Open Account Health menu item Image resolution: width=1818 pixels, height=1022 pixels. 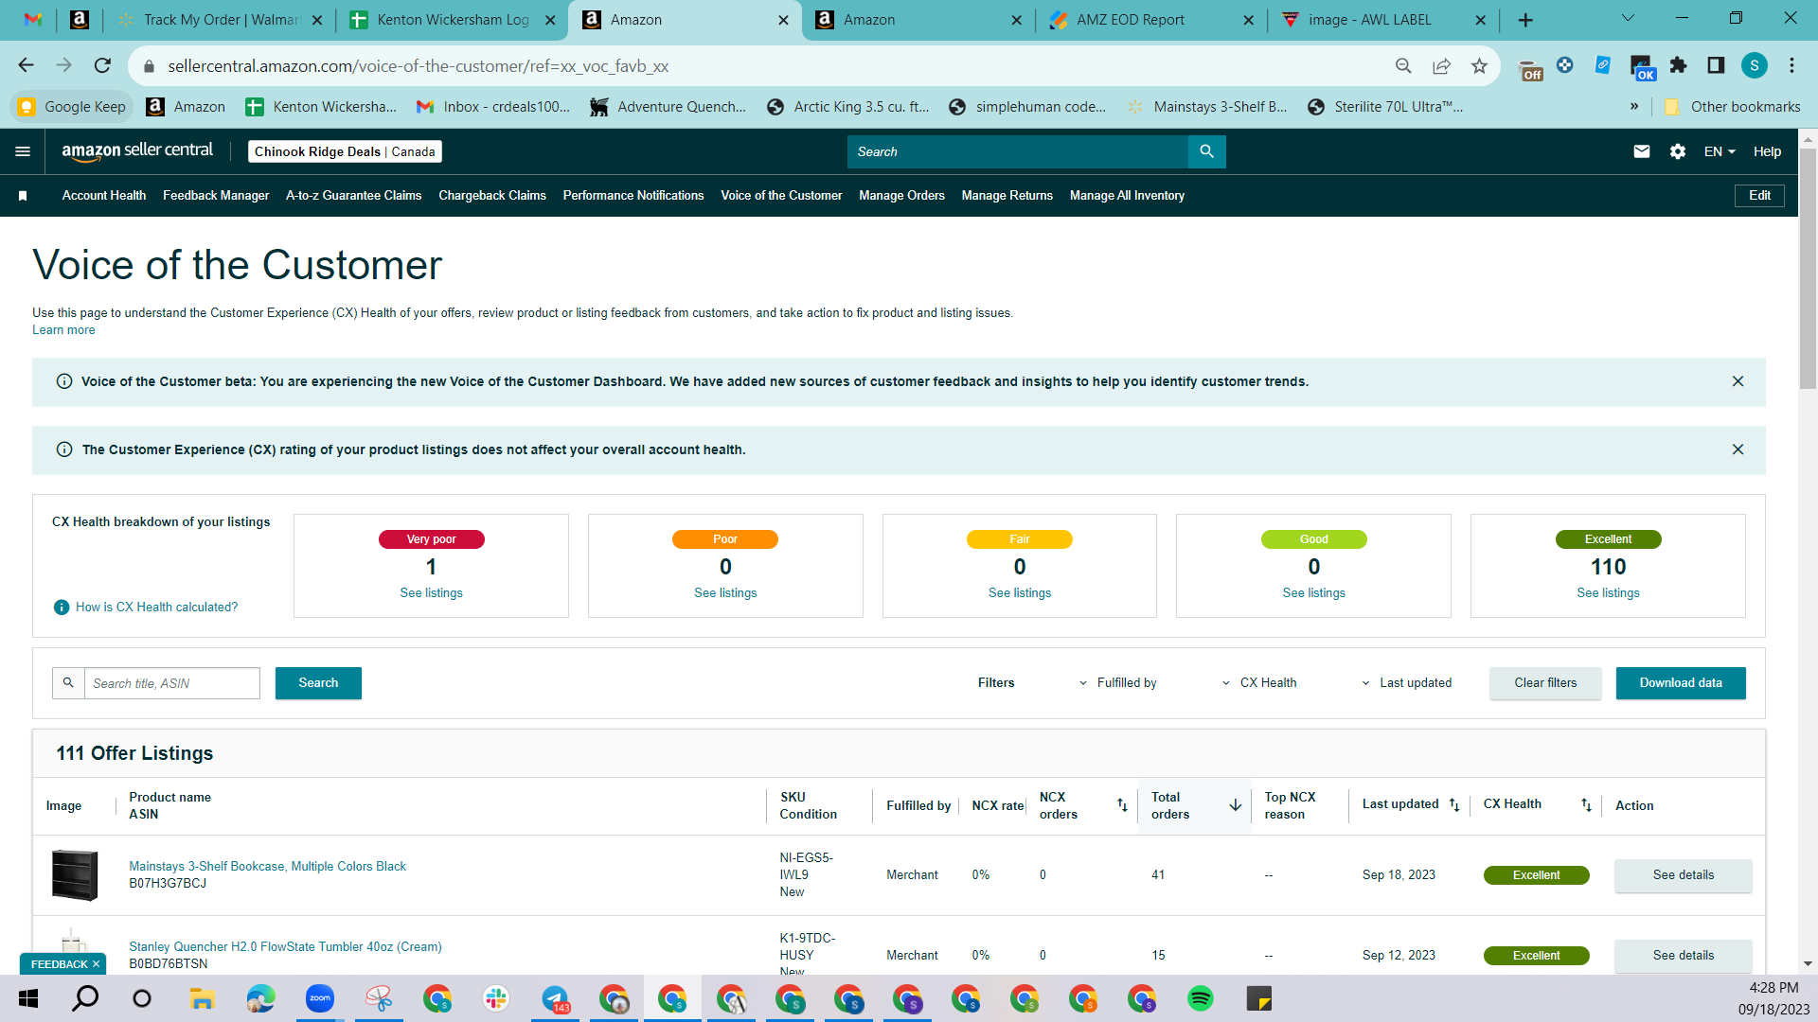tap(104, 196)
